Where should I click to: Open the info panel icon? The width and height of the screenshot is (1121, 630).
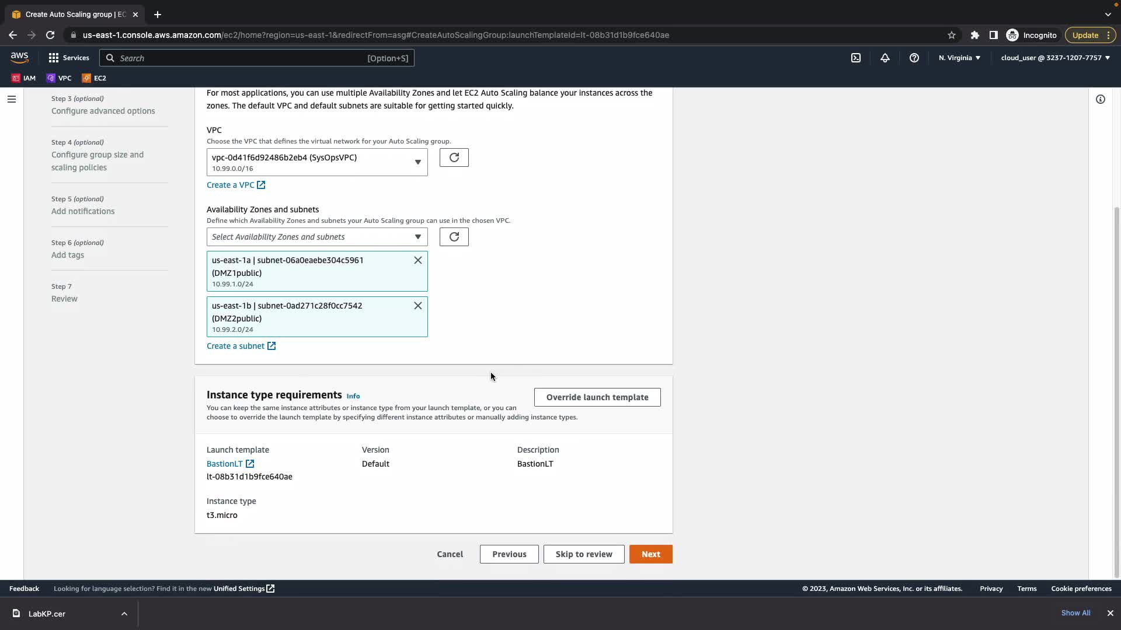pyautogui.click(x=1100, y=99)
